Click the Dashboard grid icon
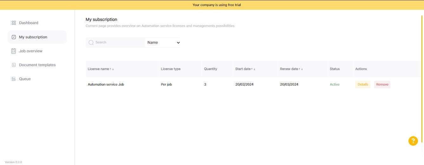Viewport: 424px width, 165px height. (14, 23)
